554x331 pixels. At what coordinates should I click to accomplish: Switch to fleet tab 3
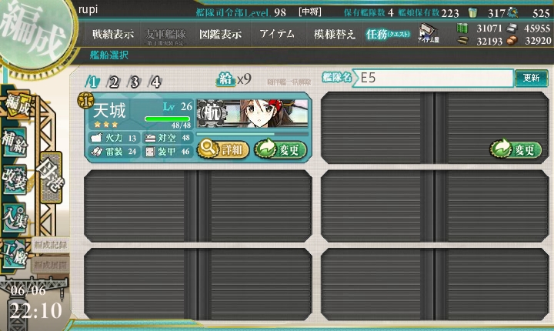point(134,82)
